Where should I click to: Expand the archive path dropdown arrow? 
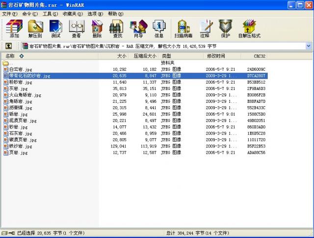click(x=308, y=46)
